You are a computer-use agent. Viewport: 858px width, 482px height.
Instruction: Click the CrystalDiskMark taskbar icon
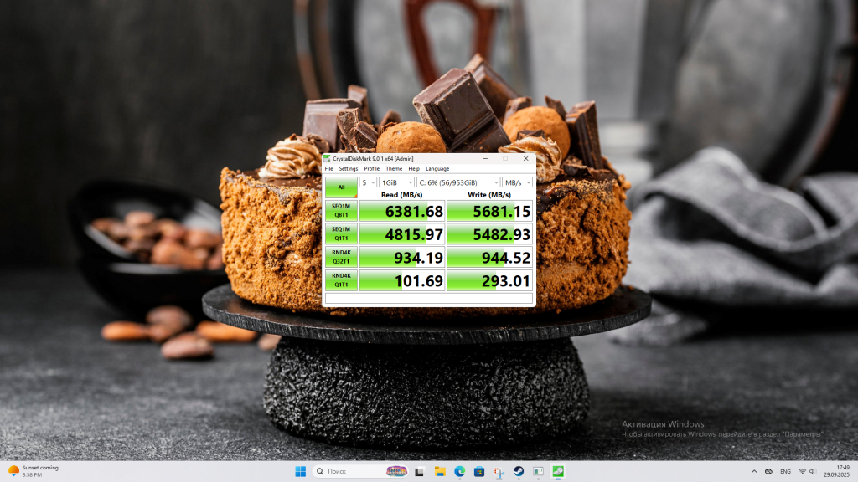(557, 471)
